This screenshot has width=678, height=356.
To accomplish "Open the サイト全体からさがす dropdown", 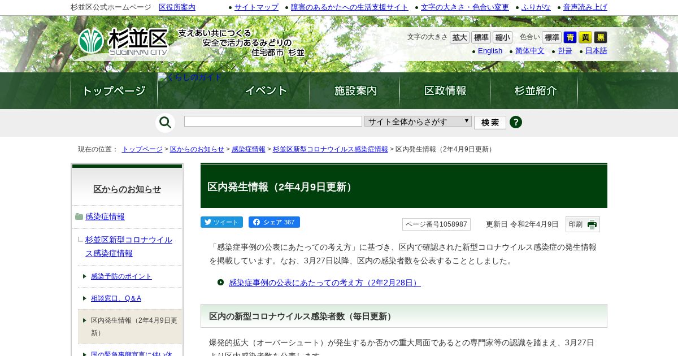I will [418, 121].
